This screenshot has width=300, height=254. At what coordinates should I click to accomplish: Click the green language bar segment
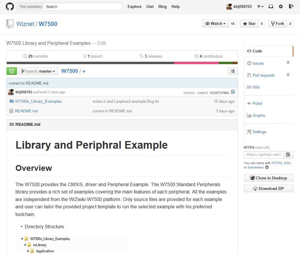pos(225,63)
